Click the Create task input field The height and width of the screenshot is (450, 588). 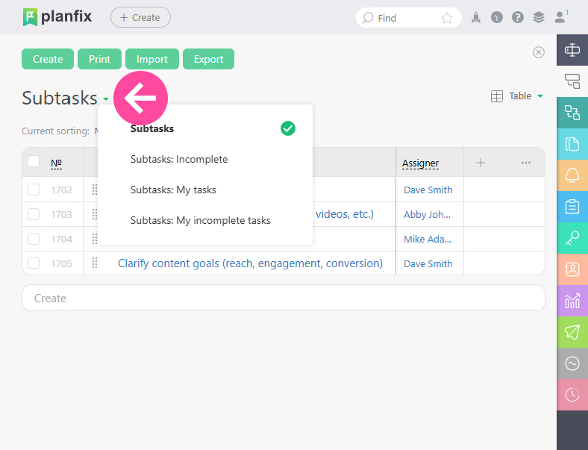point(284,298)
